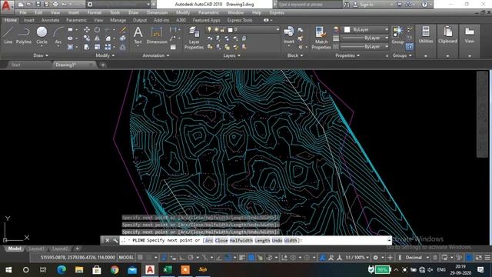Choose the Halfwidth option in command line

pyautogui.click(x=241, y=240)
